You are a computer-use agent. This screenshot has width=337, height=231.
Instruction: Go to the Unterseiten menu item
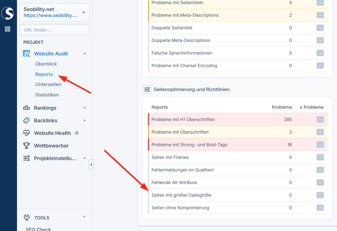coord(48,84)
